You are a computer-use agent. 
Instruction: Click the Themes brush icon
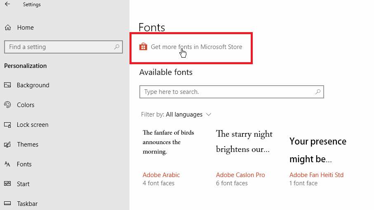point(7,144)
